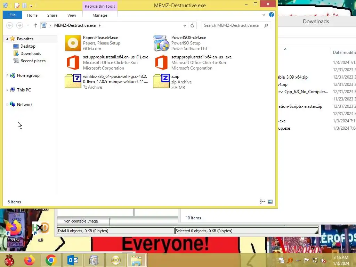Screen dimensions: 356x267
Task: Select the Recycle Bin Tools contextual tab
Action: (100, 6)
